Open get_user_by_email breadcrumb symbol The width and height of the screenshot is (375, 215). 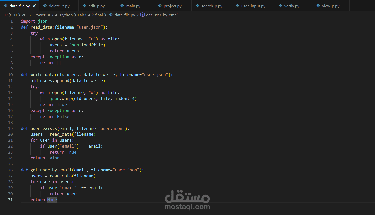coord(162,15)
